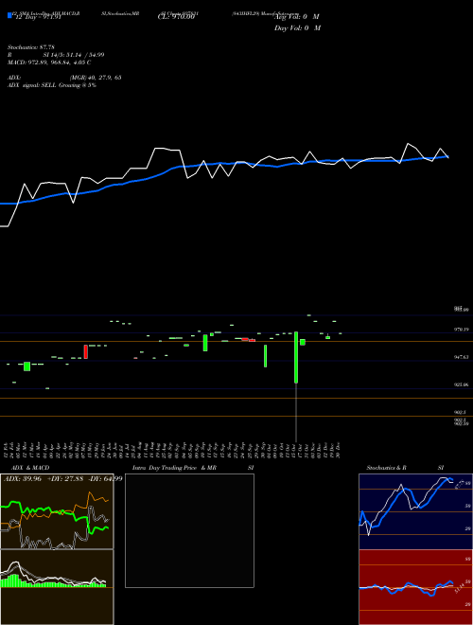
Task: Click the MACD green histogram panel
Action: coord(57,587)
